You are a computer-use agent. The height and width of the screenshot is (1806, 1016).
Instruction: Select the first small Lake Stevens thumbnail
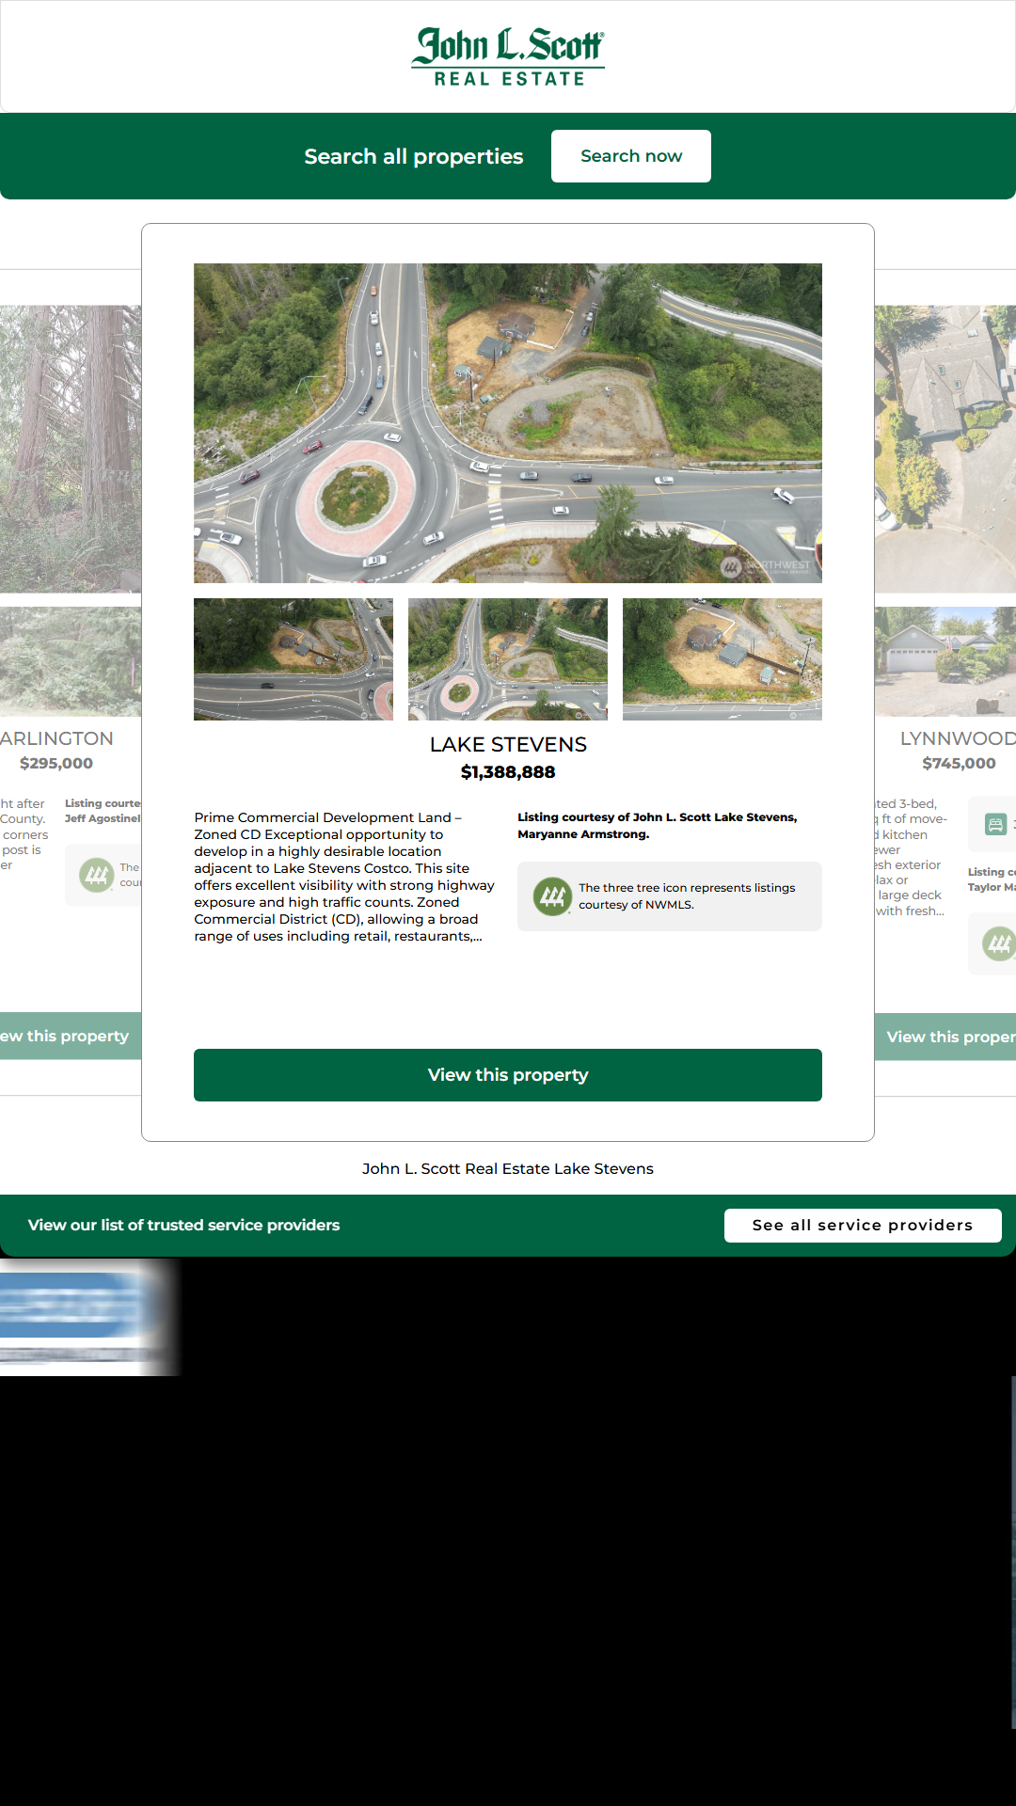coord(294,659)
